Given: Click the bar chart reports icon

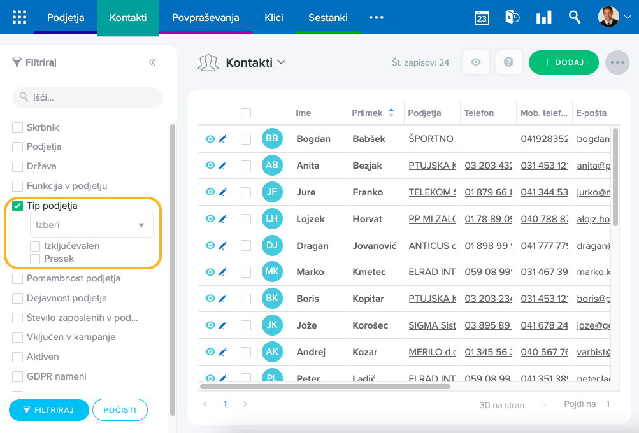Looking at the screenshot, I should [x=543, y=17].
